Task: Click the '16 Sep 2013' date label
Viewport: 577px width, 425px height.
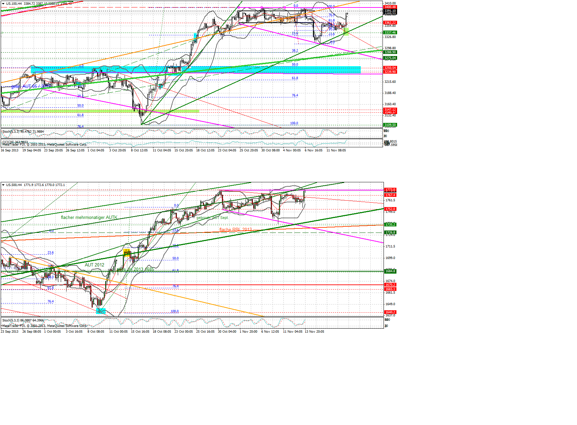Action: pos(10,150)
